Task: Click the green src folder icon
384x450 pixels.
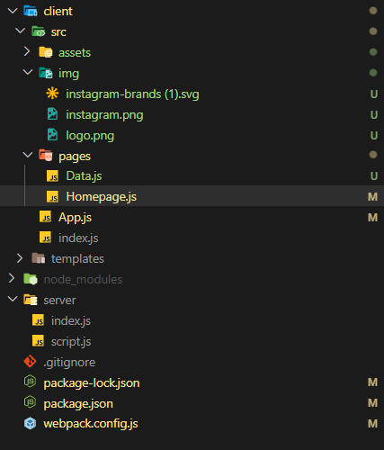Action: (x=39, y=31)
